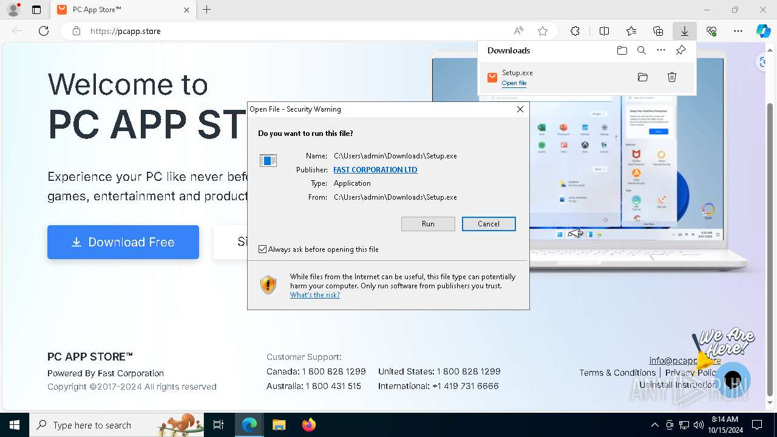The height and width of the screenshot is (437, 777).
Task: Open the FAST CORPORATION LTD publisher link
Action: click(x=375, y=170)
